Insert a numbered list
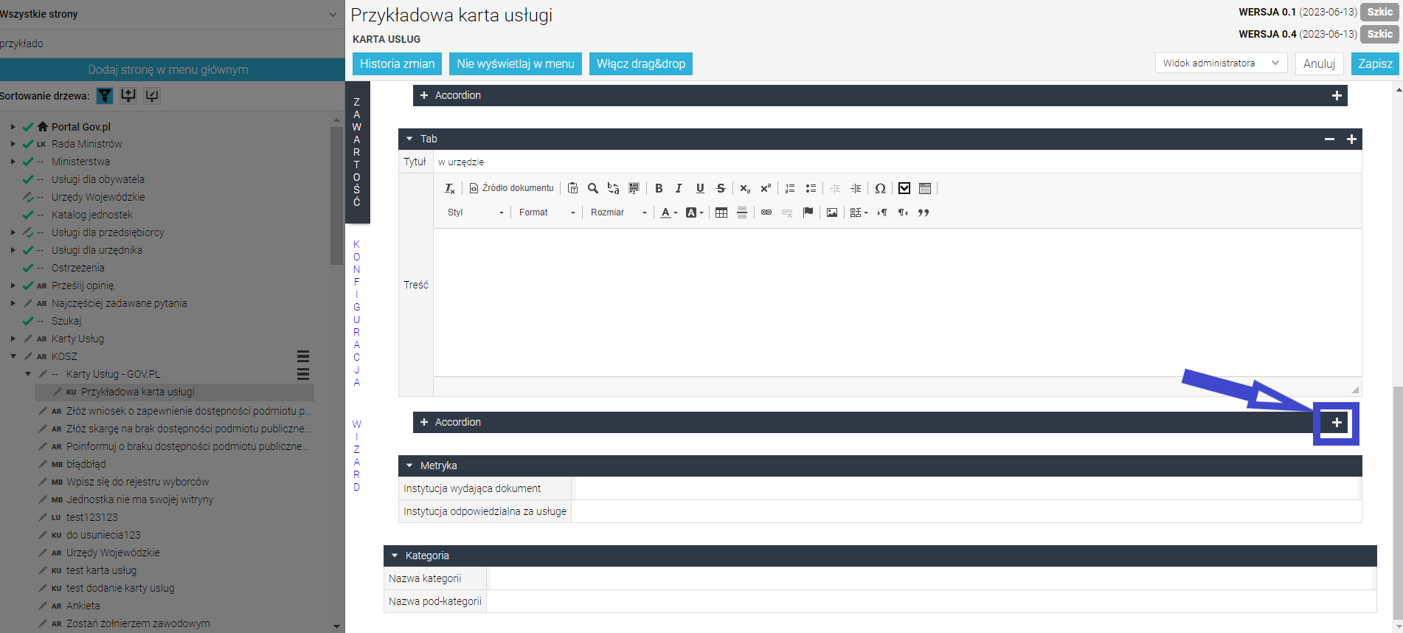This screenshot has height=633, width=1403. (x=790, y=189)
